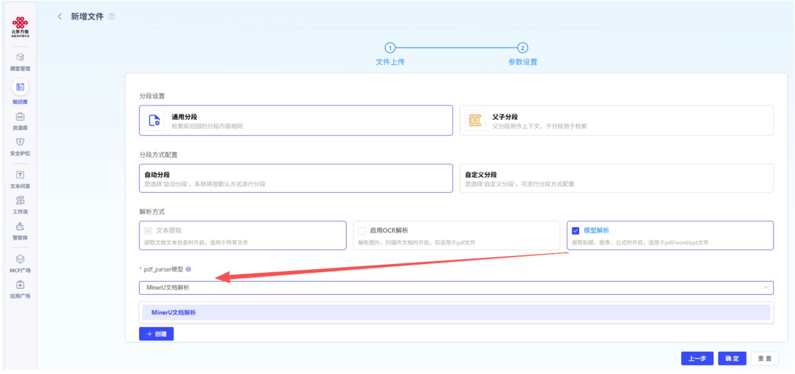Viewport: 795px width, 374px height.
Task: Toggle the 文本提取 checkbox
Action: coord(148,231)
